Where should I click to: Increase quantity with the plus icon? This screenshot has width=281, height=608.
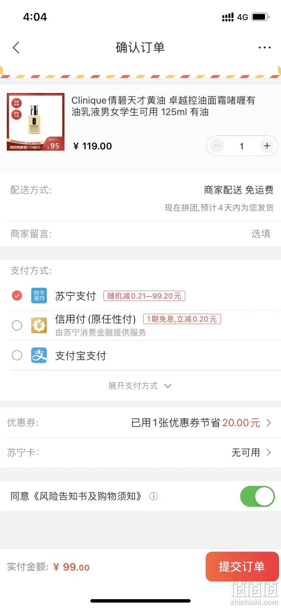267,146
